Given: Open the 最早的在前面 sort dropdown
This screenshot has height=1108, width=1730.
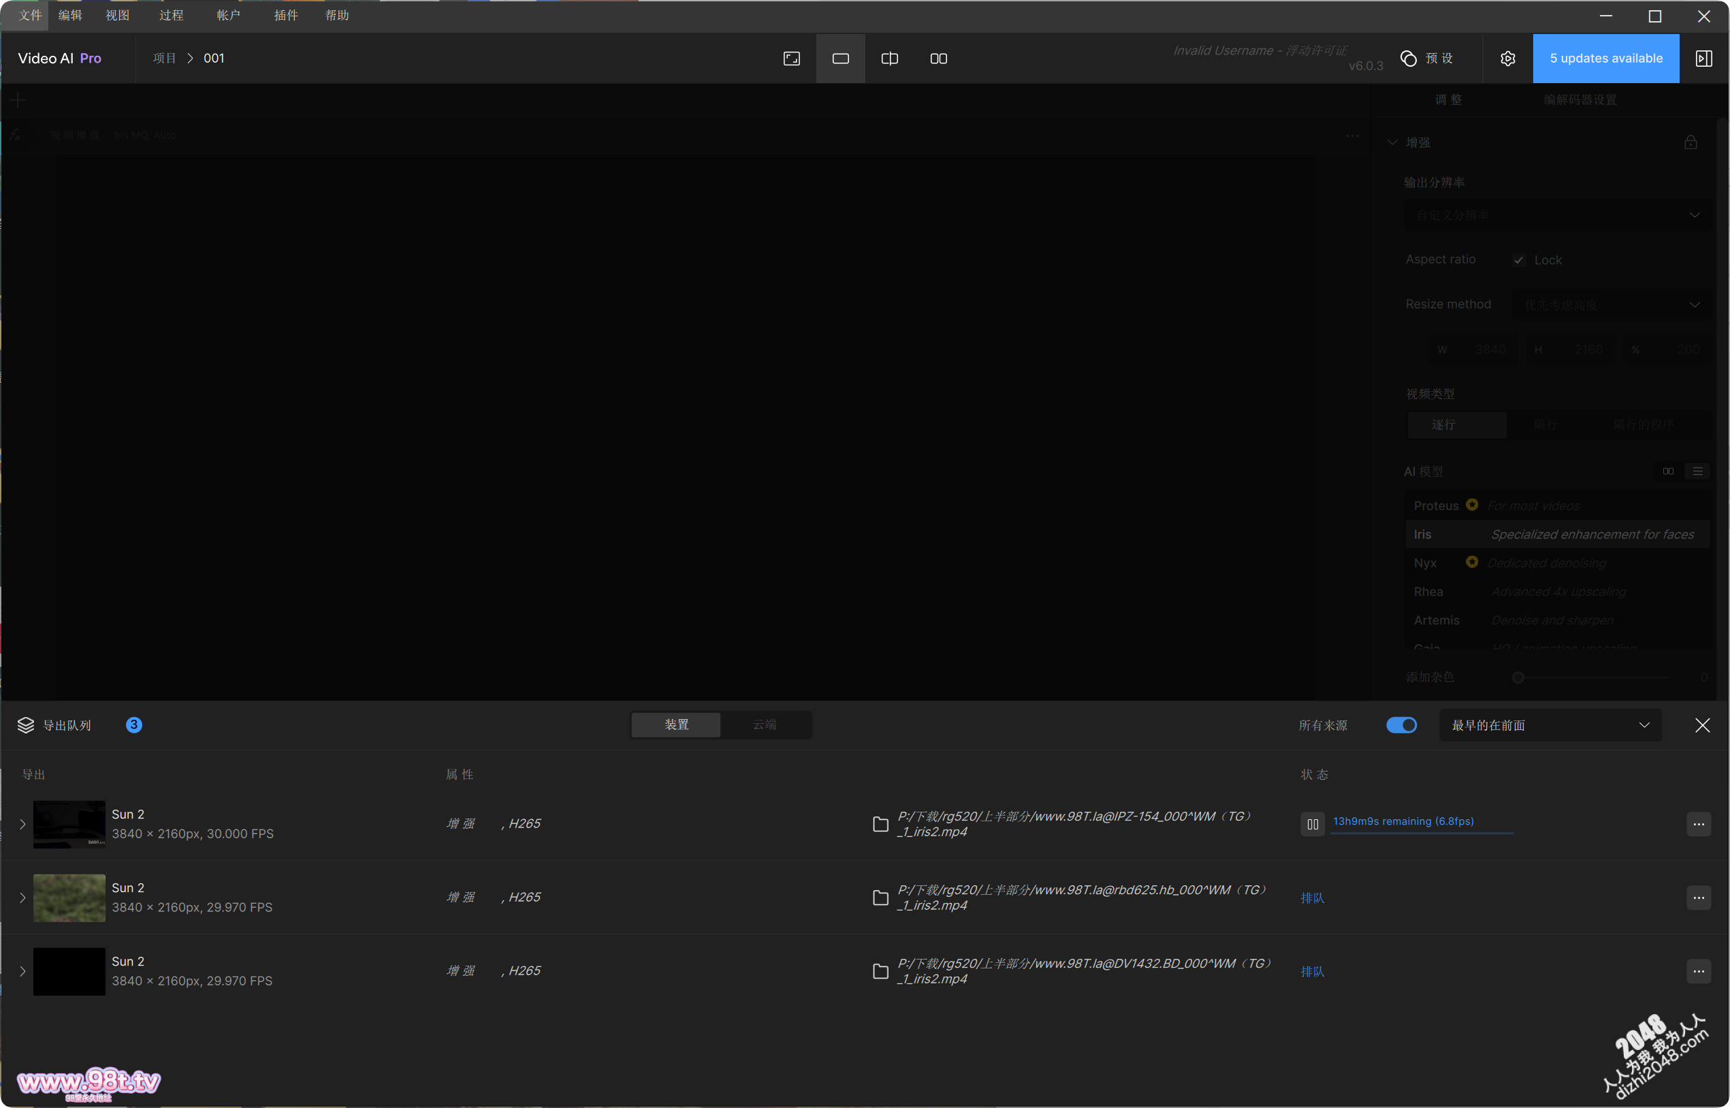Looking at the screenshot, I should [x=1550, y=725].
